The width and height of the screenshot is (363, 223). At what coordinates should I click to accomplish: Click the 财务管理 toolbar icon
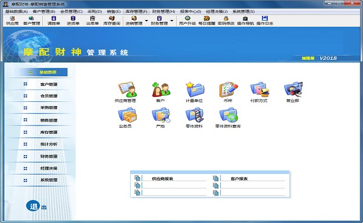159,21
